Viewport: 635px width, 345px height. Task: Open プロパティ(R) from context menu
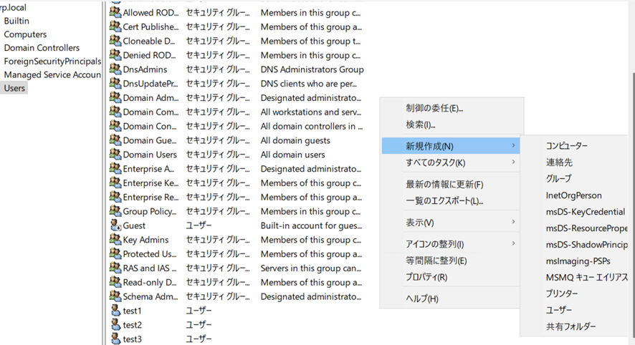click(x=426, y=277)
